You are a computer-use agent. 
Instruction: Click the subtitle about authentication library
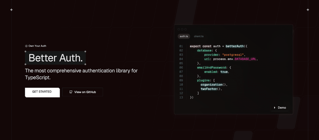(x=81, y=74)
